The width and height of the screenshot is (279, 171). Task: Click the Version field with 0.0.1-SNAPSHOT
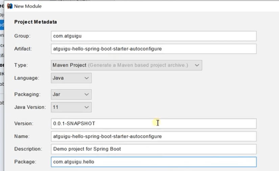pos(153,124)
